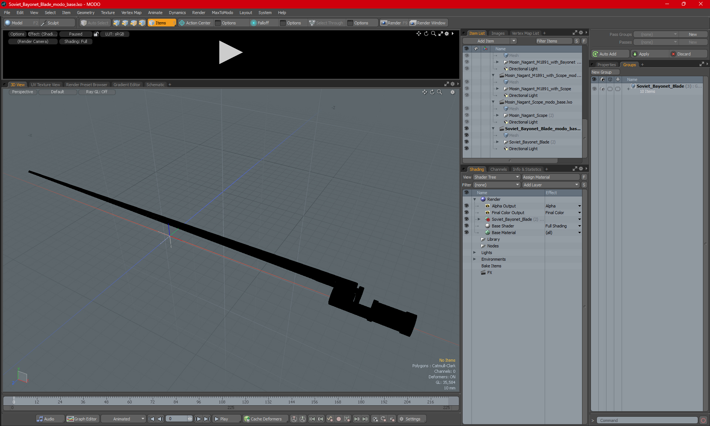Open the Gradient Editor tab
Image resolution: width=710 pixels, height=426 pixels.
127,85
